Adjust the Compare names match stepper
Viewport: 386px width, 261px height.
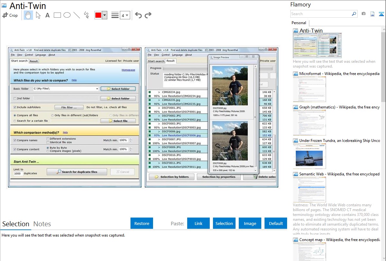(131, 140)
